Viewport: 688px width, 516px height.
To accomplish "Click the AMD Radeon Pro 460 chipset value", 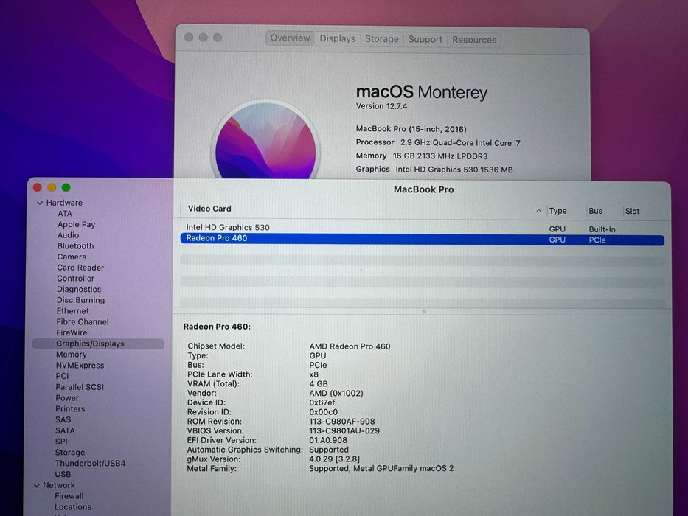I will 350,346.
